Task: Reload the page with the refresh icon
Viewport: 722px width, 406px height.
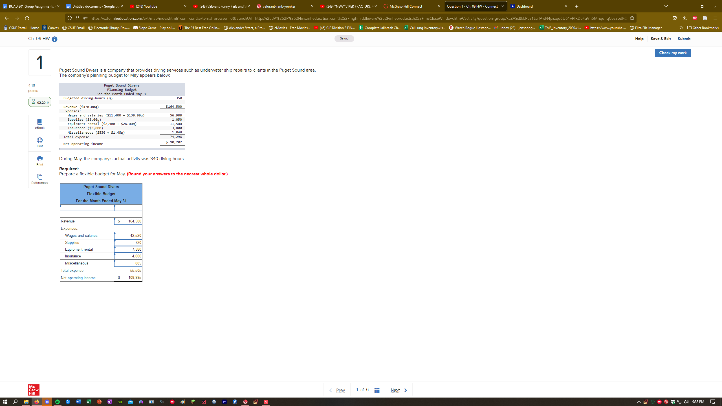Action: (27, 18)
